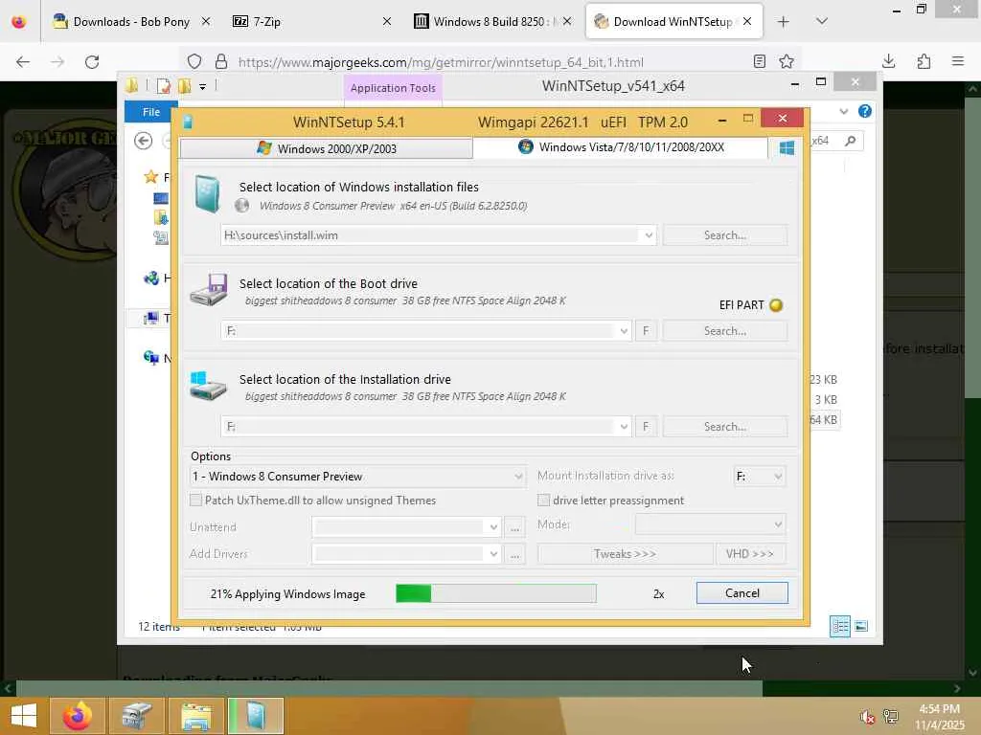Open the VHD >>> panel

click(x=750, y=554)
